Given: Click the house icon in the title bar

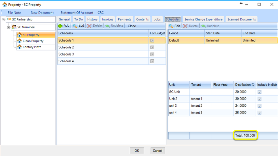Looking at the screenshot, I should [5, 5].
